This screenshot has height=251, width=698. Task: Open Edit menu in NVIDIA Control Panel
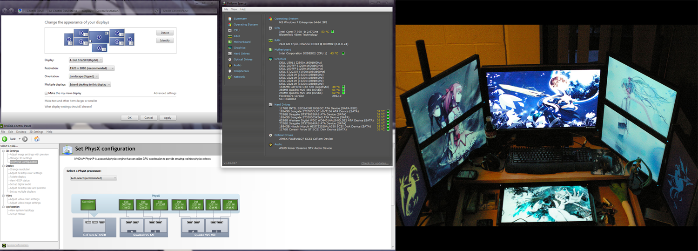(11, 132)
